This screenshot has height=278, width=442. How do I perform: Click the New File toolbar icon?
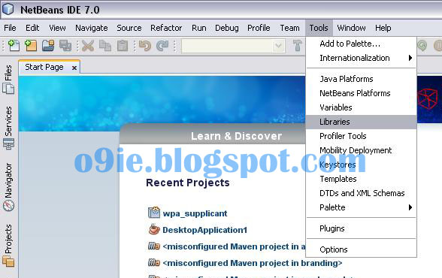(x=14, y=45)
